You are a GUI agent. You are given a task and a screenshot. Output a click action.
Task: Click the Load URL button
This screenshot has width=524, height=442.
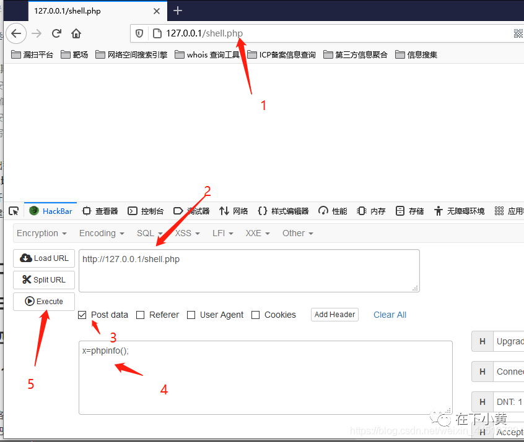[x=44, y=258]
